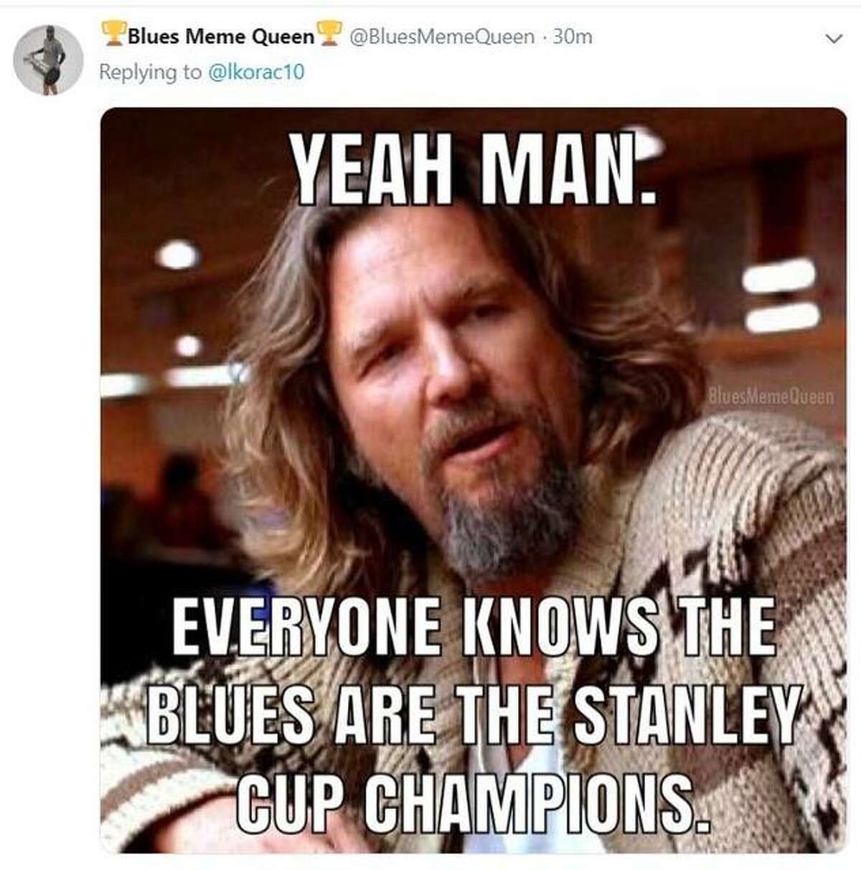The height and width of the screenshot is (870, 861).
Task: Click the lkorac10 mention in the reply line
Action: [258, 72]
